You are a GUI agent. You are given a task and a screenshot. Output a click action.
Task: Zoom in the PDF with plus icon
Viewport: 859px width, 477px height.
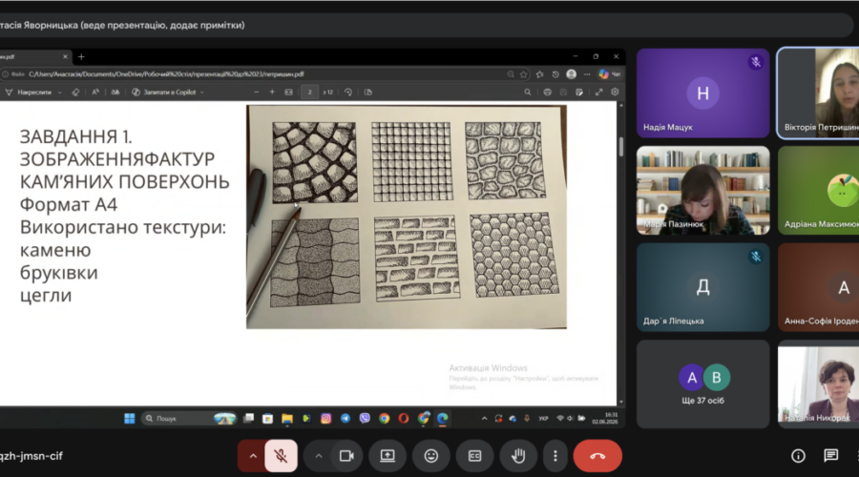coord(272,92)
